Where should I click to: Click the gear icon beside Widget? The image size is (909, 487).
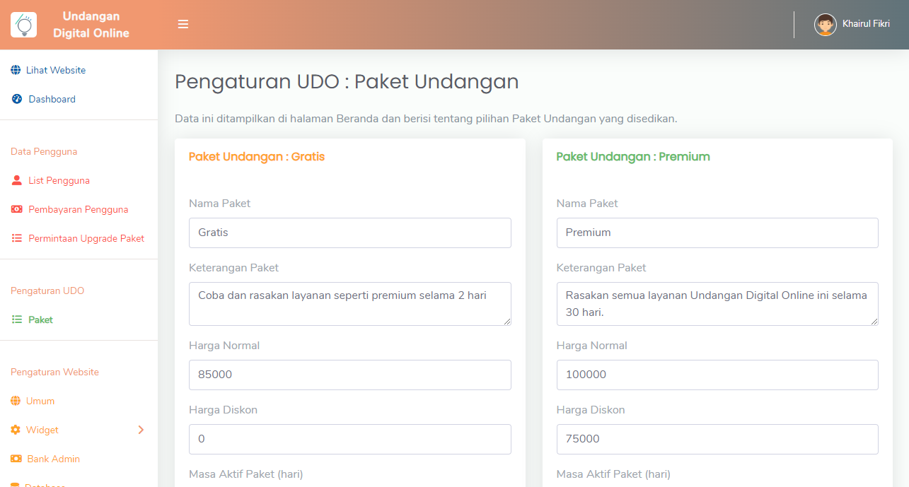(x=16, y=430)
